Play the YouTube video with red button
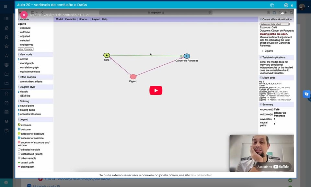 click(x=156, y=91)
